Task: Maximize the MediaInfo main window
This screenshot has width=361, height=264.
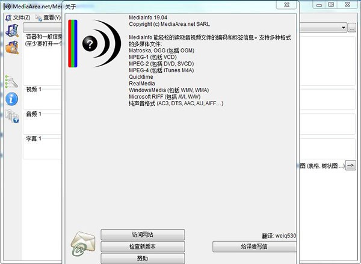Action: point(331,5)
